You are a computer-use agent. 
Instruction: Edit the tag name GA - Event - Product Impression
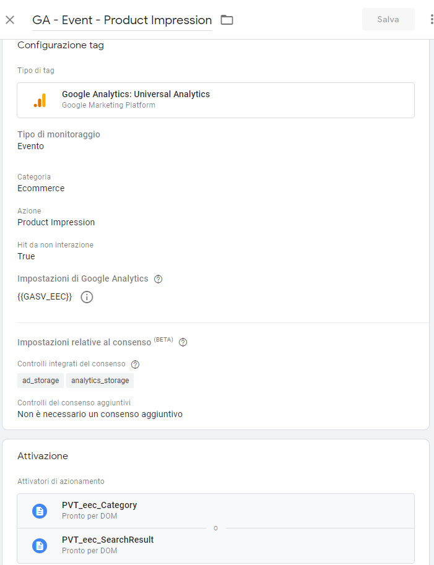[x=122, y=20]
